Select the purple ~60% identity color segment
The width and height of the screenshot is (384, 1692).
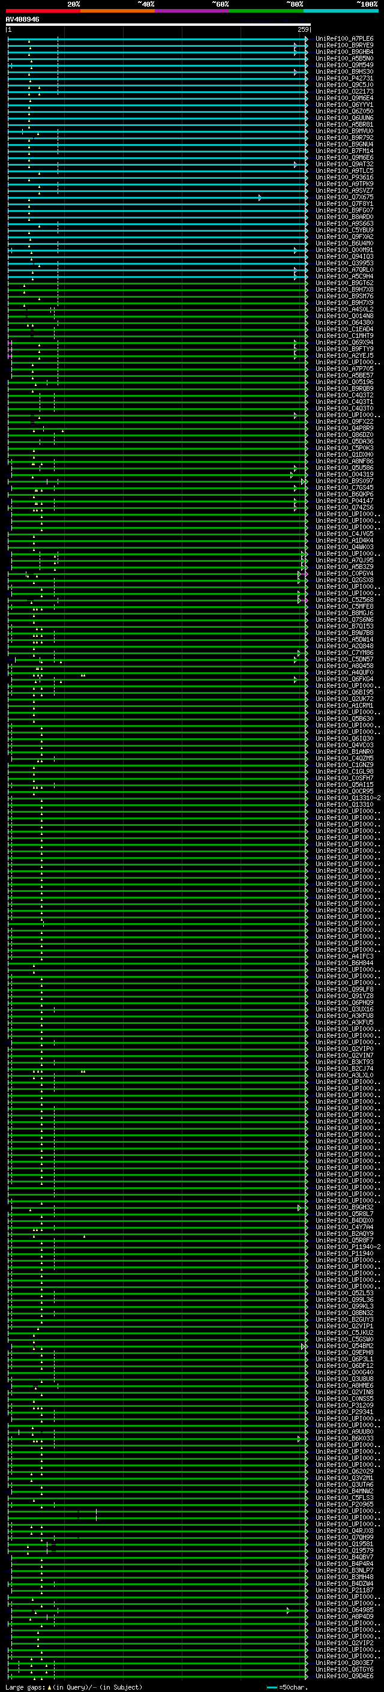click(x=191, y=11)
